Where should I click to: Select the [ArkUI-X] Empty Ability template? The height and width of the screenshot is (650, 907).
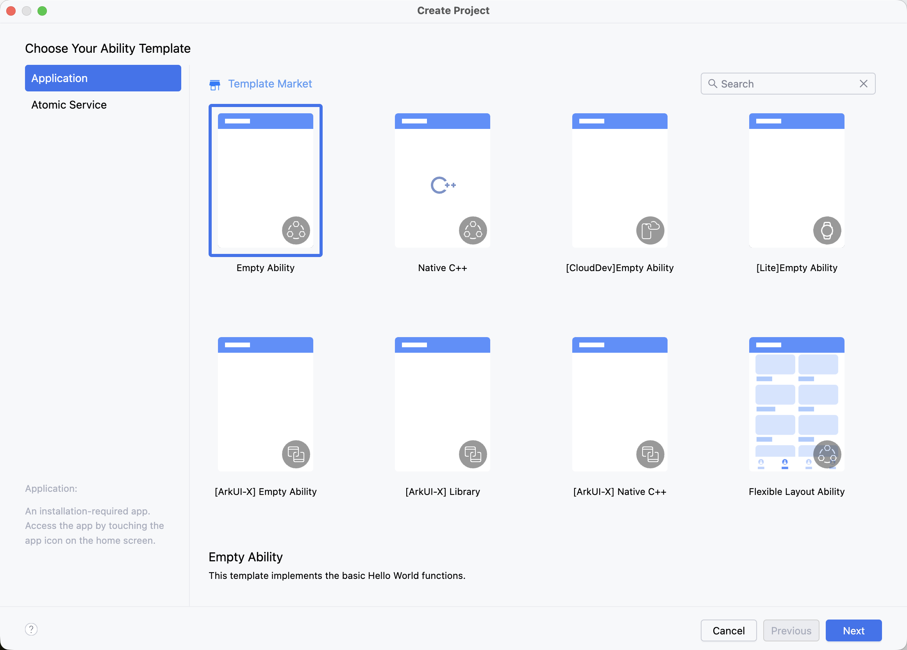pos(266,404)
